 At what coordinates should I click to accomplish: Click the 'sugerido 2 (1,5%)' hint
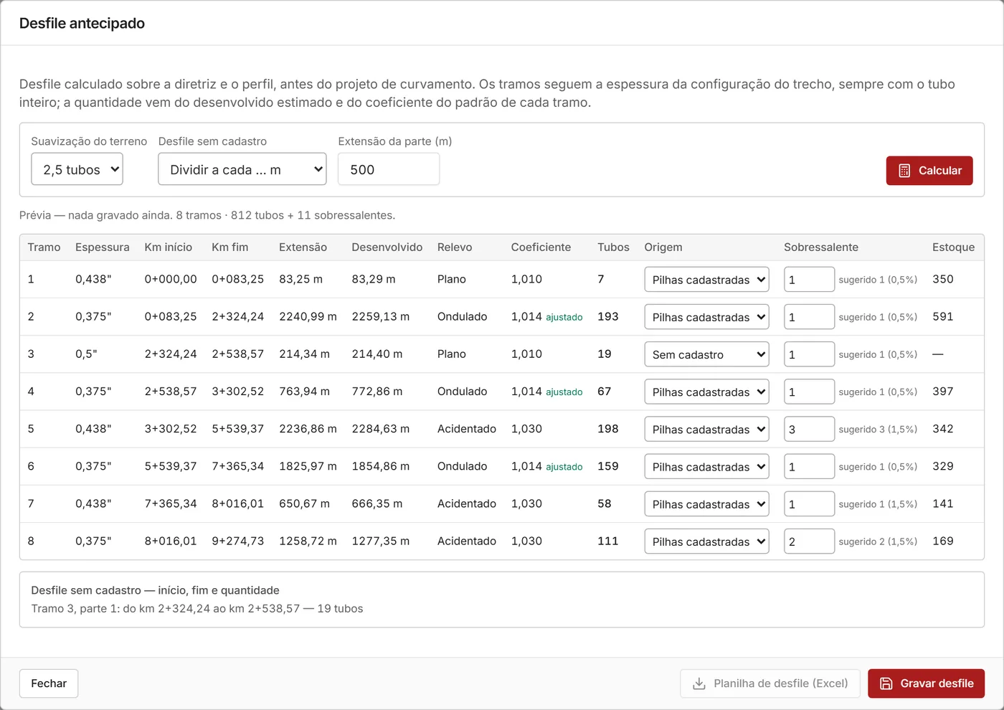pyautogui.click(x=878, y=541)
